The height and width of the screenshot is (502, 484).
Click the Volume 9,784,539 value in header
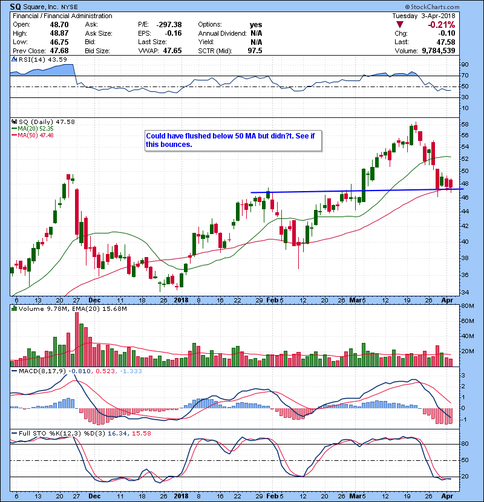pyautogui.click(x=439, y=51)
